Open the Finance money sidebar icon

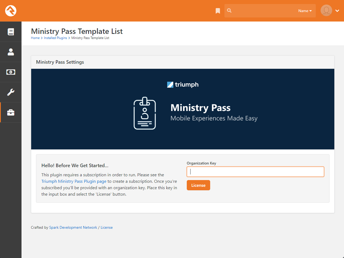[11, 72]
